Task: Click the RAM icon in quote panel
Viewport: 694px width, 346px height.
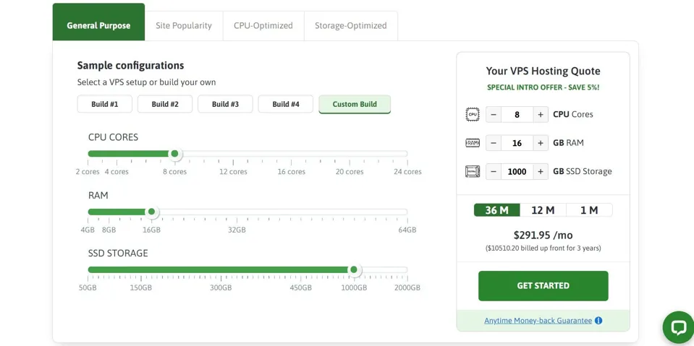Action: click(473, 143)
